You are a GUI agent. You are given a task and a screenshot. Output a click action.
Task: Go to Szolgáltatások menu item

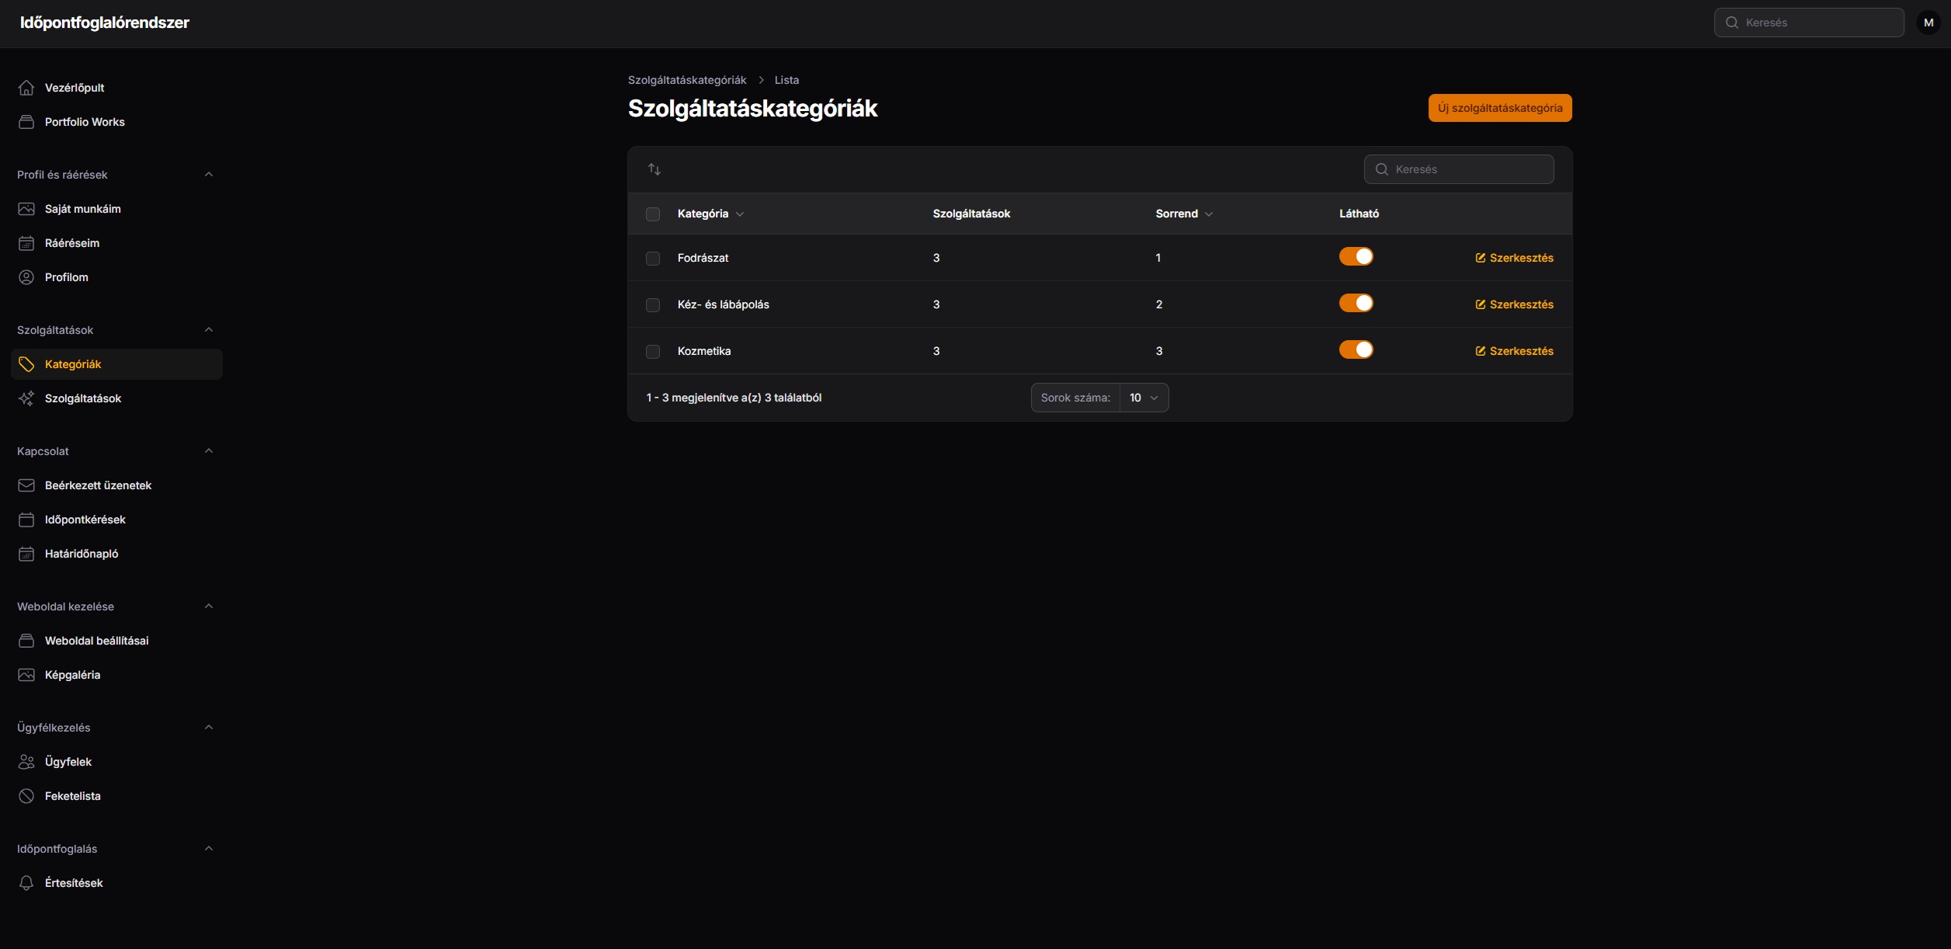[116, 398]
